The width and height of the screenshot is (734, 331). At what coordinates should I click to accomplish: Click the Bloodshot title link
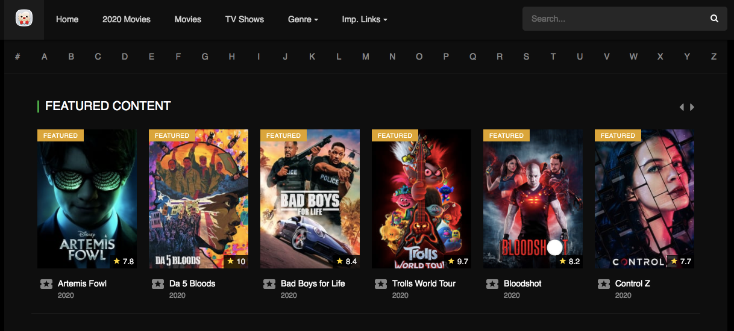pyautogui.click(x=522, y=283)
